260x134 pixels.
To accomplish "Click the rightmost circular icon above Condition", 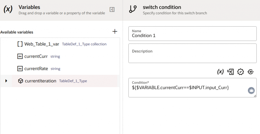I will tap(251, 72).
